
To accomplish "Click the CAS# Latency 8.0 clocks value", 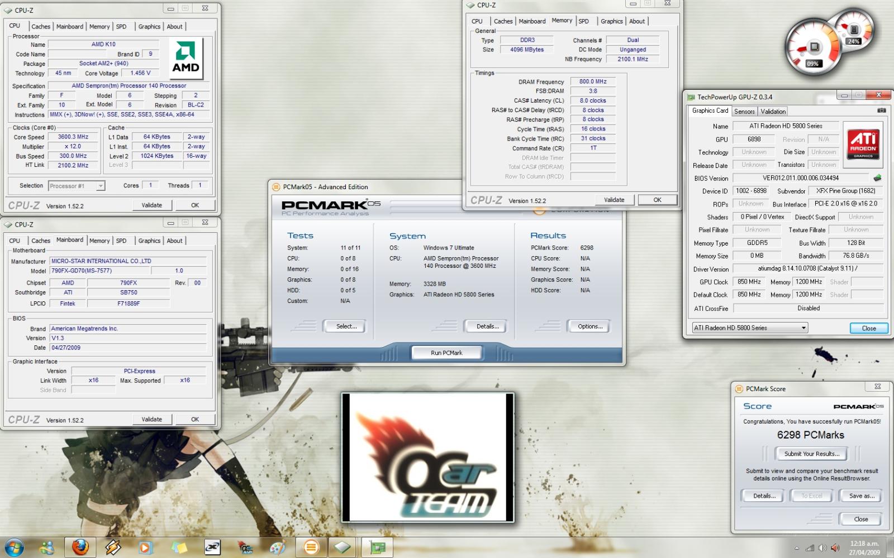I will pos(593,100).
